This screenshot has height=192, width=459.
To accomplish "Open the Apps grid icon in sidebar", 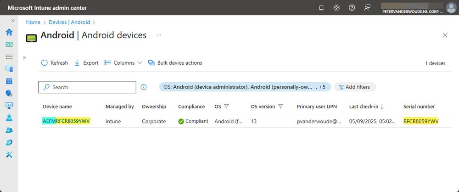I will pyautogui.click(x=9, y=81).
